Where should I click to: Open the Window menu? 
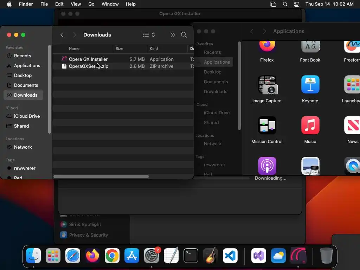[x=110, y=4]
